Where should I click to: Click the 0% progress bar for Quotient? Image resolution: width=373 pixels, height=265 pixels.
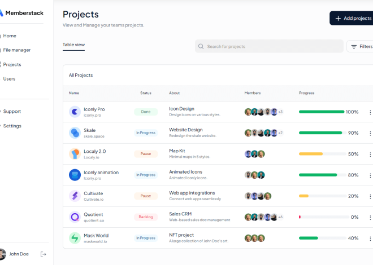324,217
